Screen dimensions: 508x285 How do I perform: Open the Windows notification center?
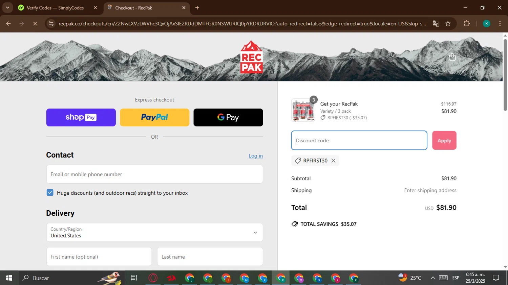[x=496, y=278]
